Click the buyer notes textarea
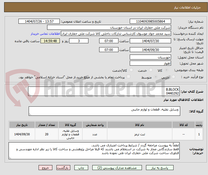208x175 pixels. pos(94,151)
